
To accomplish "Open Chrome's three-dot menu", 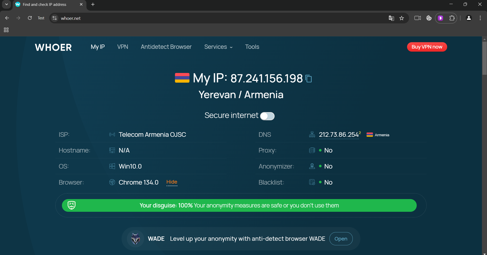I will coord(480,18).
